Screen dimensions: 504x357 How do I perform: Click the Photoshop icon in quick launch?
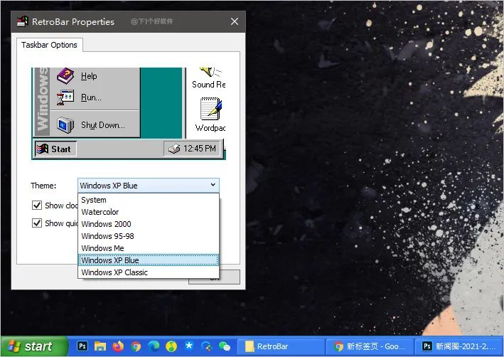[82, 346]
